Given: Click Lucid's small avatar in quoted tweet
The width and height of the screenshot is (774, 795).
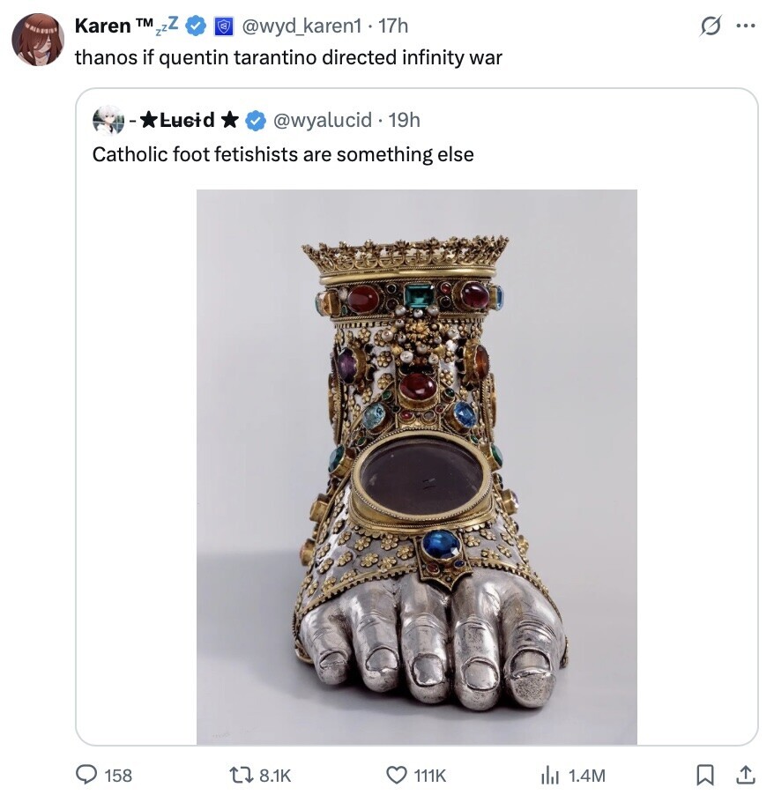Looking at the screenshot, I should 108,119.
